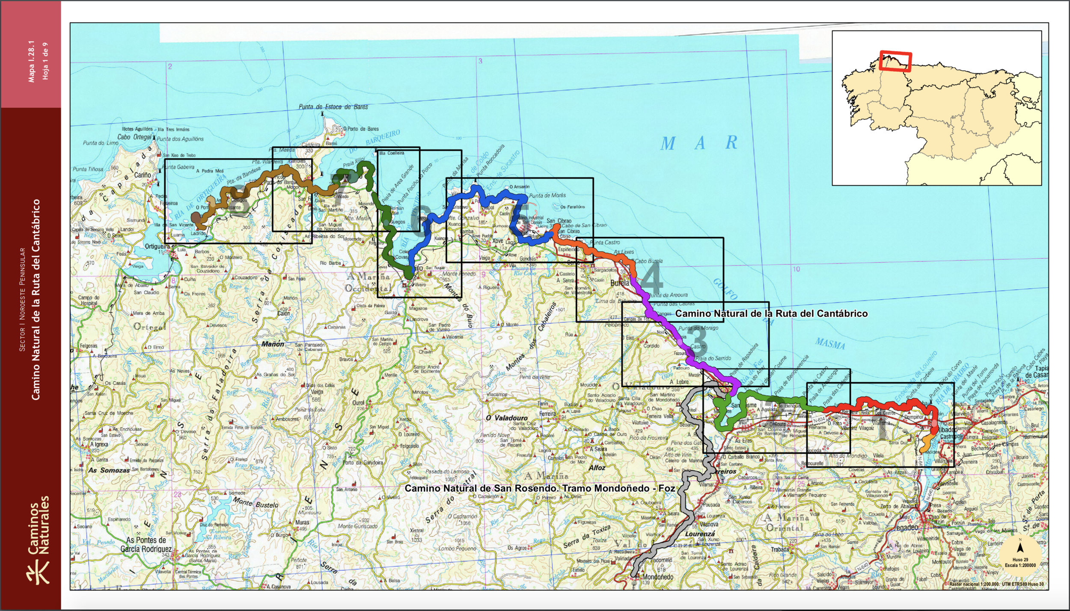Click the Mondoñedo town label

(x=658, y=577)
